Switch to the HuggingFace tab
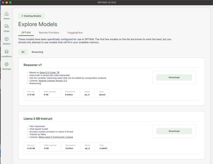The image size is (213, 164). 75,33
